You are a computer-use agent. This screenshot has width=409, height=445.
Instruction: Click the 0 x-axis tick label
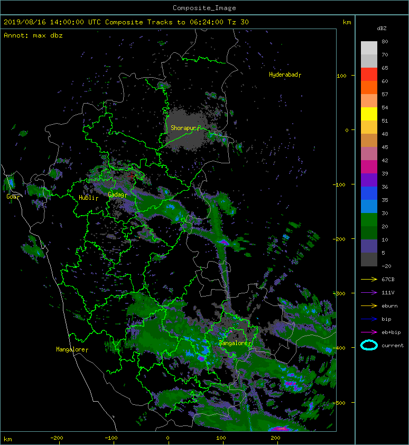point(168,438)
